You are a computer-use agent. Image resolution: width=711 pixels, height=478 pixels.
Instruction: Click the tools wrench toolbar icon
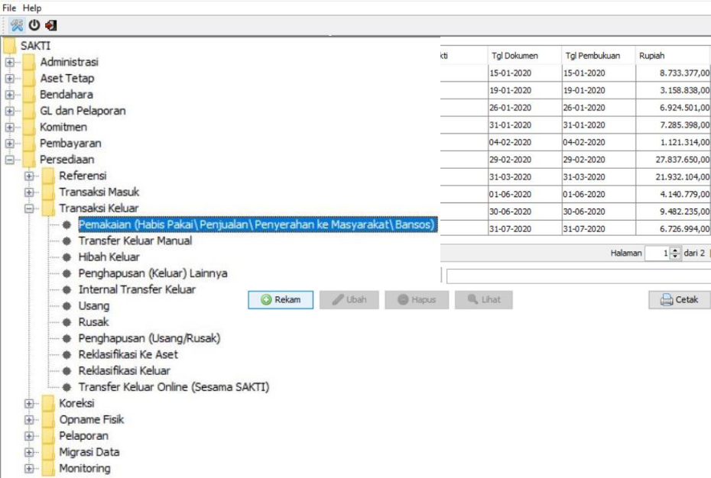click(x=16, y=24)
